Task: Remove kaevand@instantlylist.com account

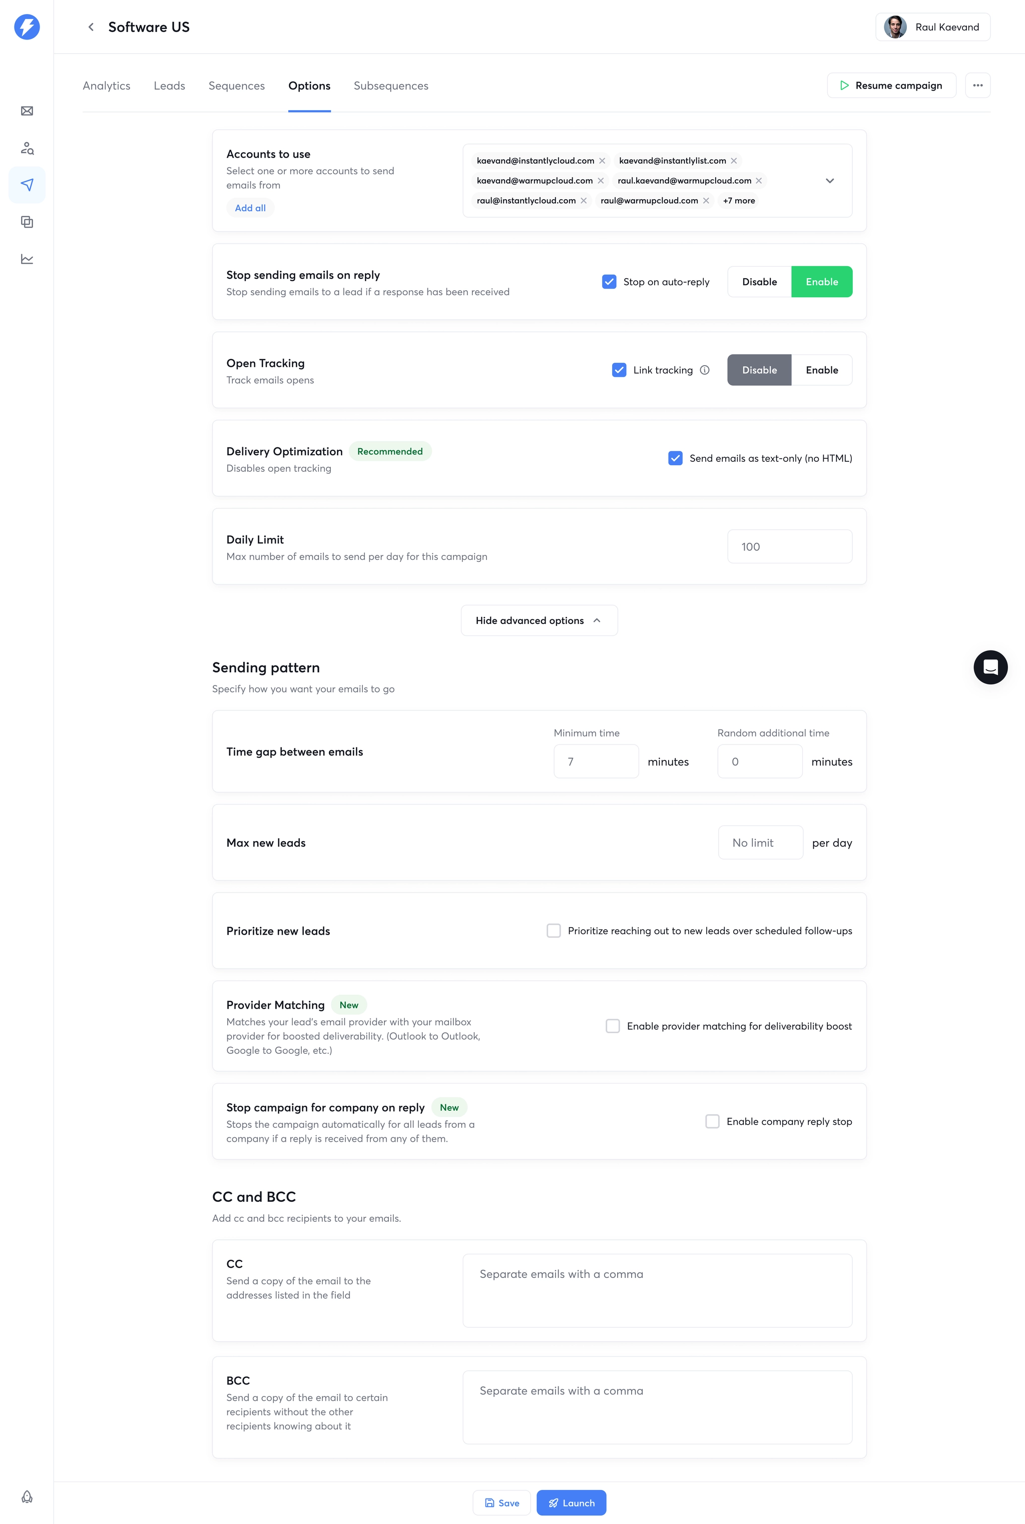Action: click(733, 161)
